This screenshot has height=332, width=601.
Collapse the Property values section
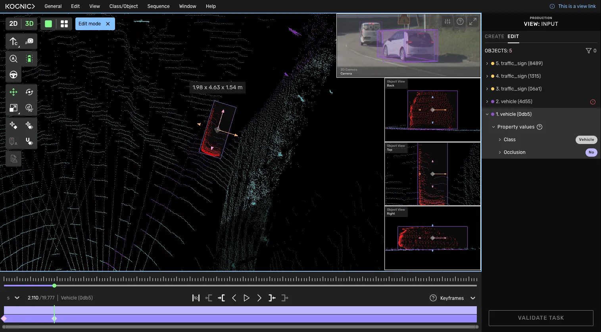pos(493,127)
